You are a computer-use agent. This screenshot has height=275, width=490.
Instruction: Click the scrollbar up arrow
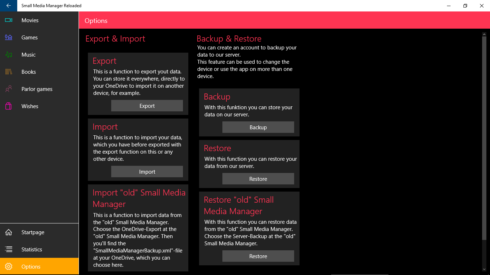484,34
